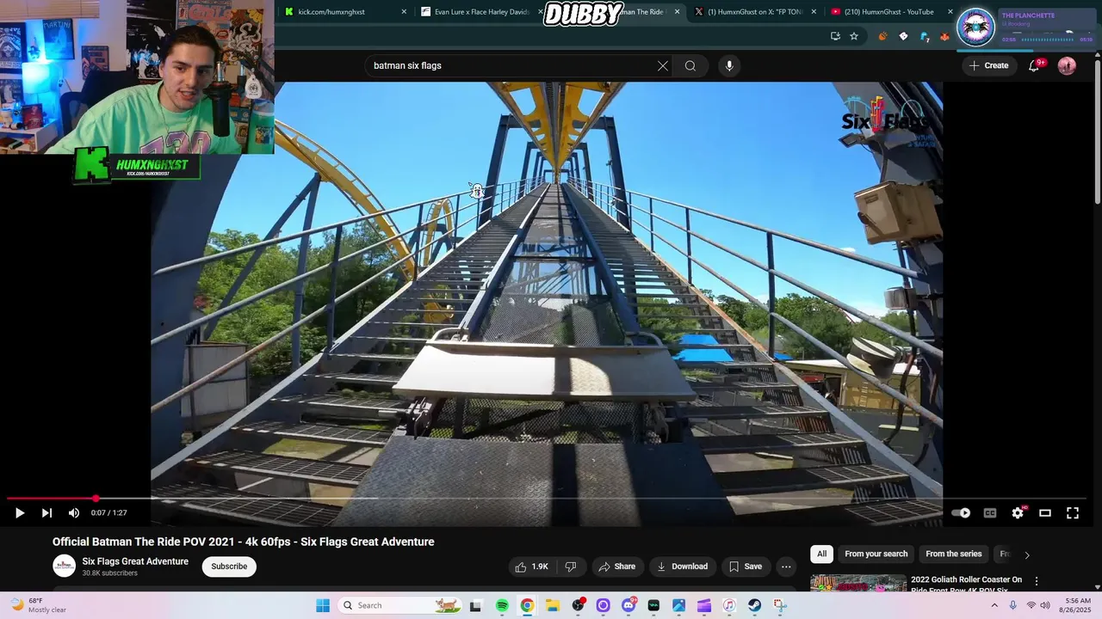Open the orange browser extension icon
Screen dimensions: 1102x619
[x=882, y=36]
